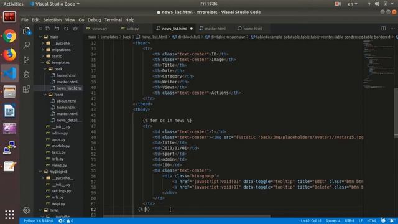Click the New File icon in explorer toolbar

[48, 29]
